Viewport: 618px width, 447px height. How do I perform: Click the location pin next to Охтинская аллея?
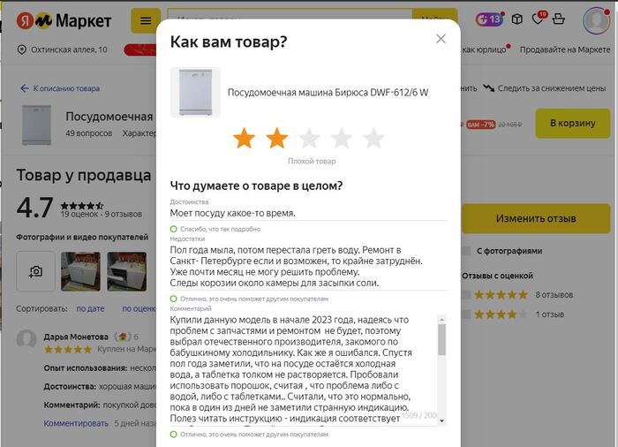[x=22, y=49]
